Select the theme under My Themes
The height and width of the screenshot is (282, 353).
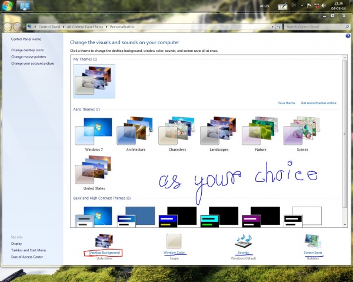coord(94,81)
